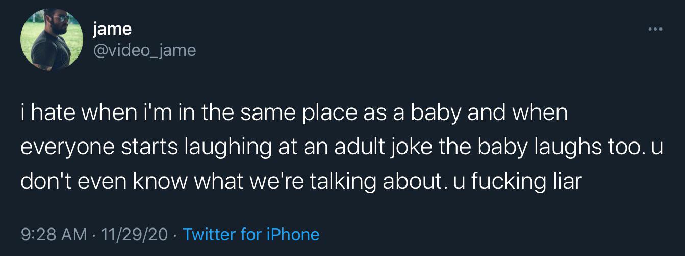
Task: Click the 11/29/20 tweet date
Action: pyautogui.click(x=135, y=234)
